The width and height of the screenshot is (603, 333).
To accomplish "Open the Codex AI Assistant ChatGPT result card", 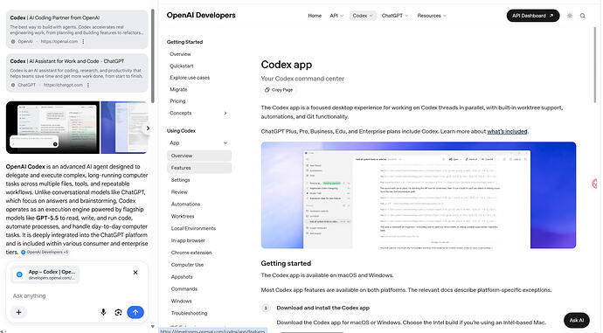I will click(77, 73).
